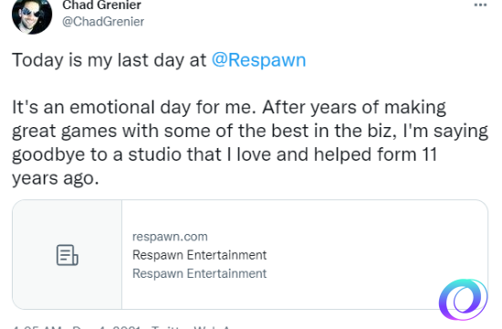
Task: Click the cut-off tweet timestamp at bottom
Action: pyautogui.click(x=76, y=327)
